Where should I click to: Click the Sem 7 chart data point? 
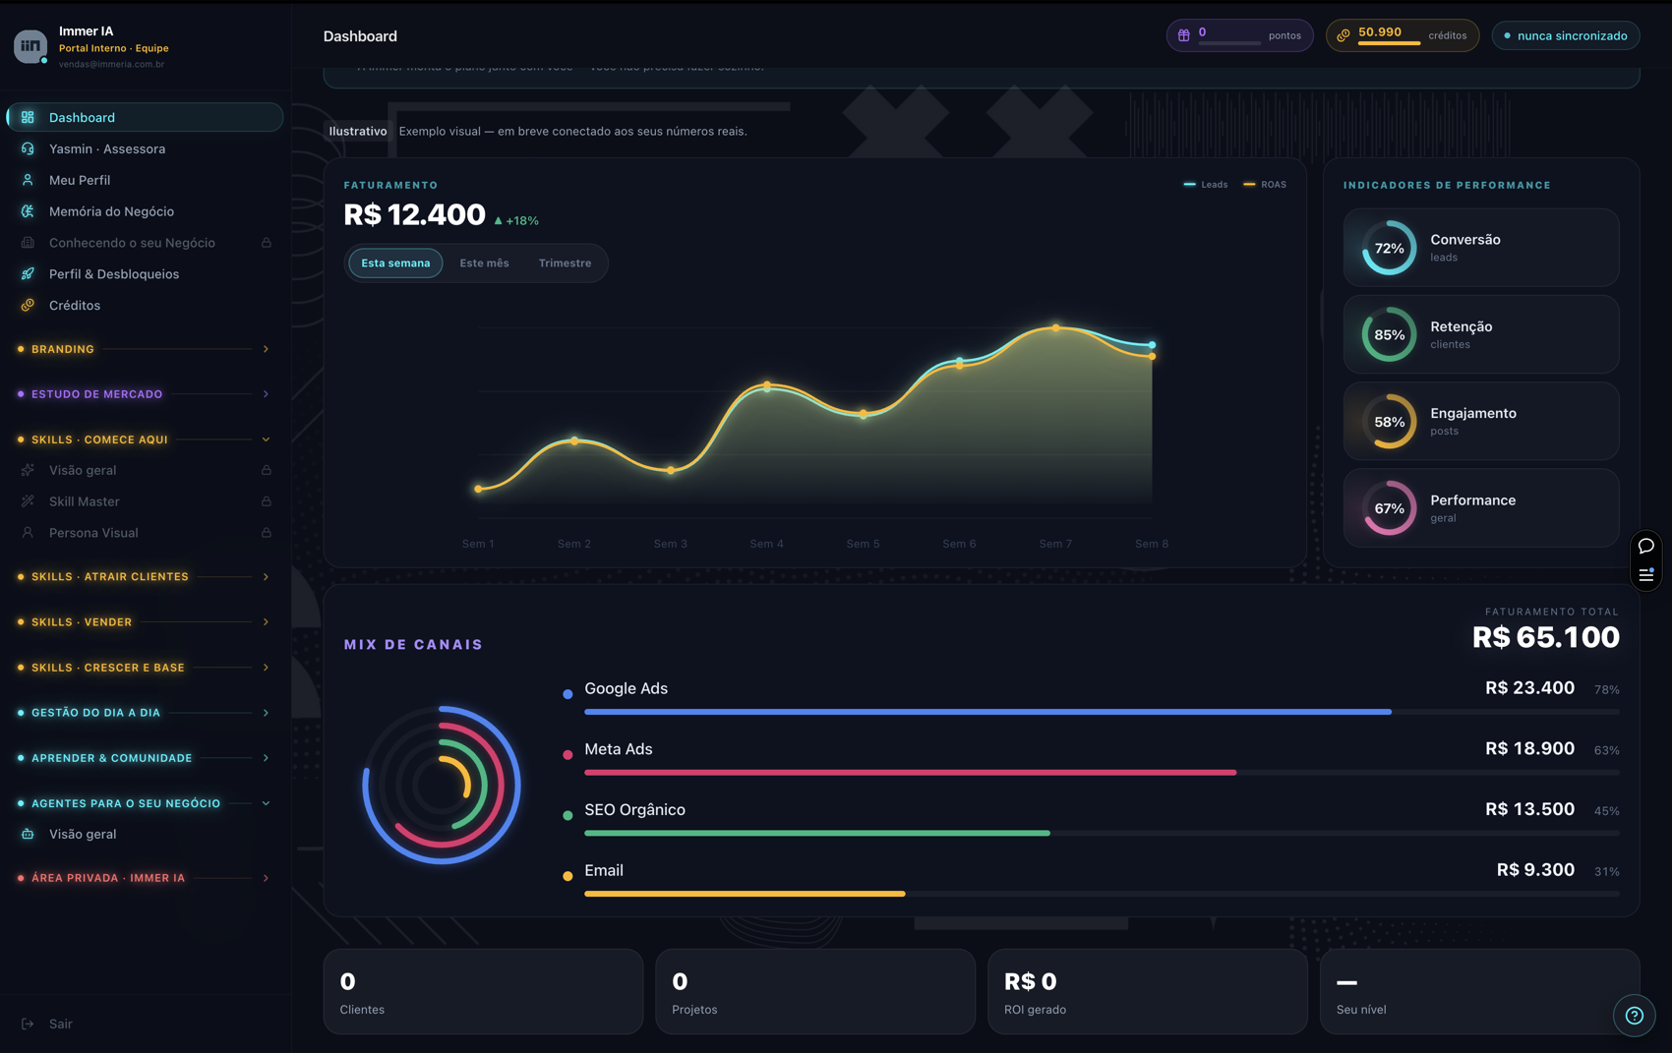1056,327
